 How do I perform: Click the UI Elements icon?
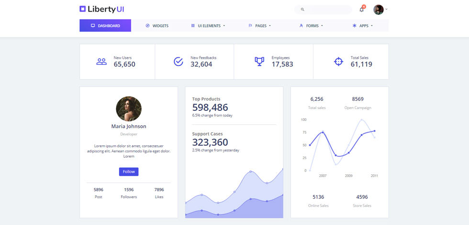192,26
